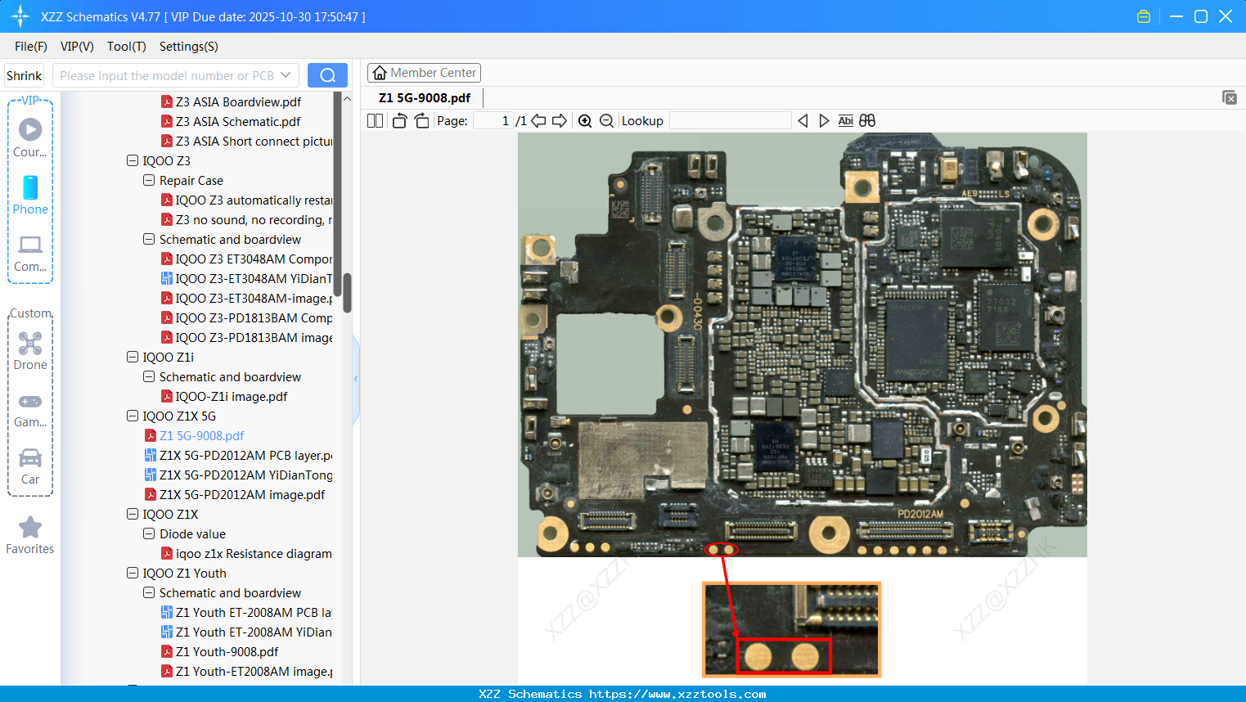Click the close-tabs icon right of tab bar

pos(1230,97)
